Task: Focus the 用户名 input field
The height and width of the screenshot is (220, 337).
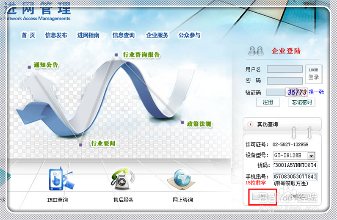Action: (285, 69)
